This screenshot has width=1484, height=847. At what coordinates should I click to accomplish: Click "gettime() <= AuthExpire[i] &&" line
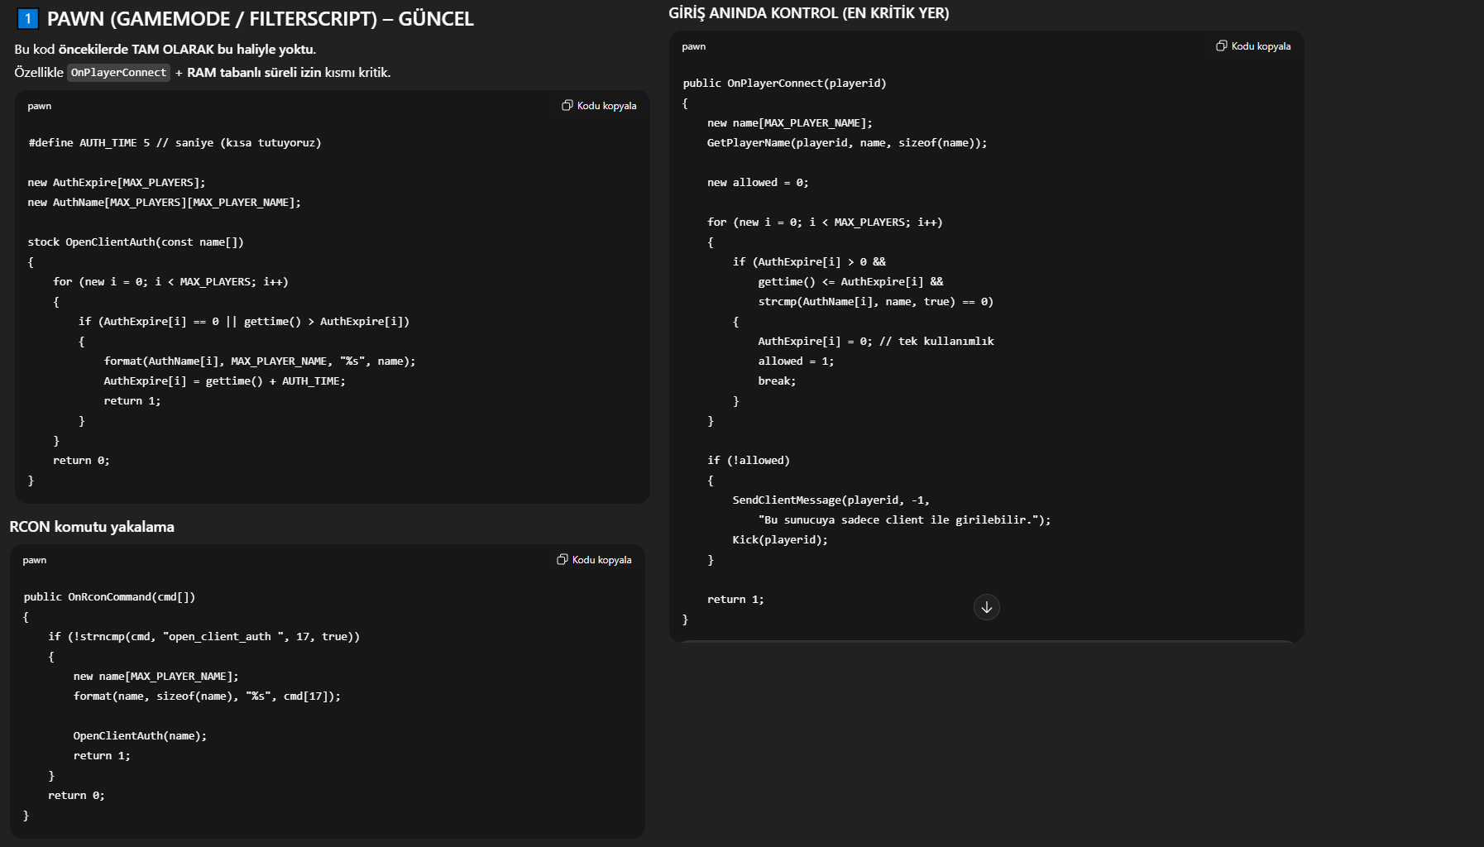850,282
